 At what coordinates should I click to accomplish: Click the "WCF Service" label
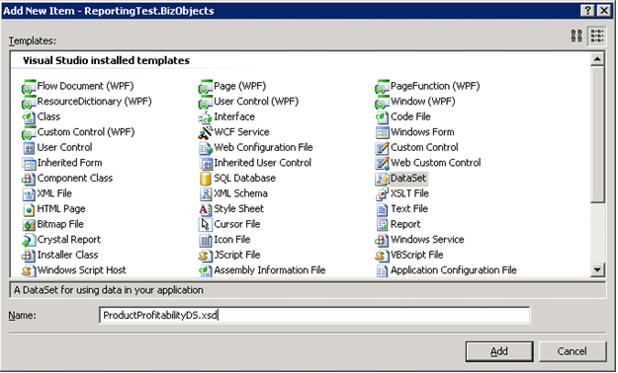tap(241, 132)
